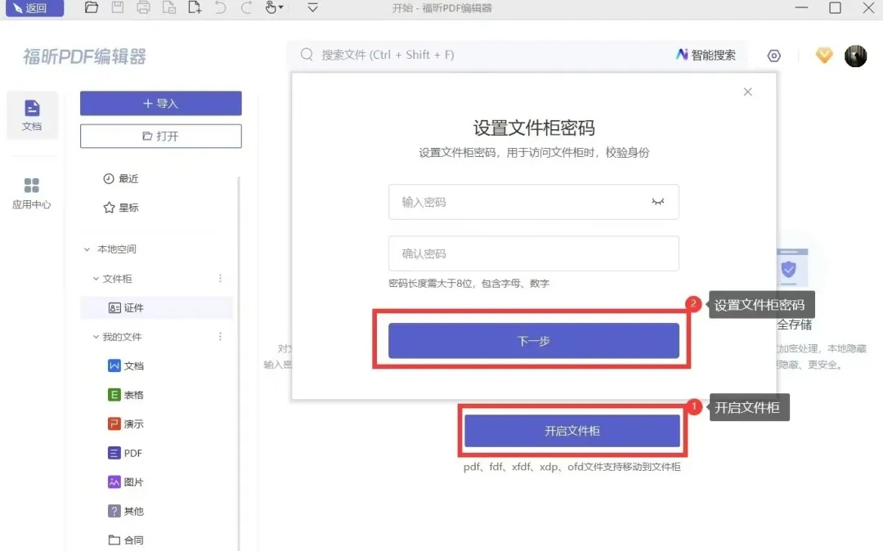
Task: Click the settings gear near the top right
Action: (773, 55)
